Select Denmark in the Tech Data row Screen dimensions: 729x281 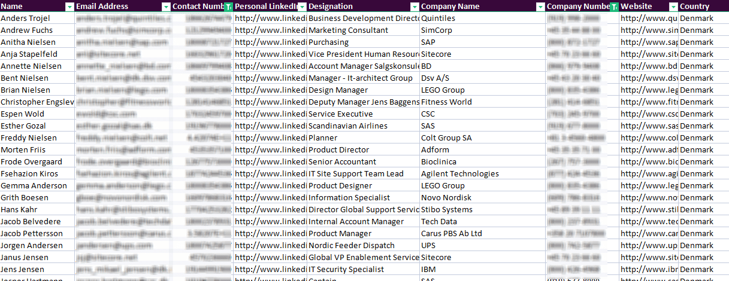704,222
